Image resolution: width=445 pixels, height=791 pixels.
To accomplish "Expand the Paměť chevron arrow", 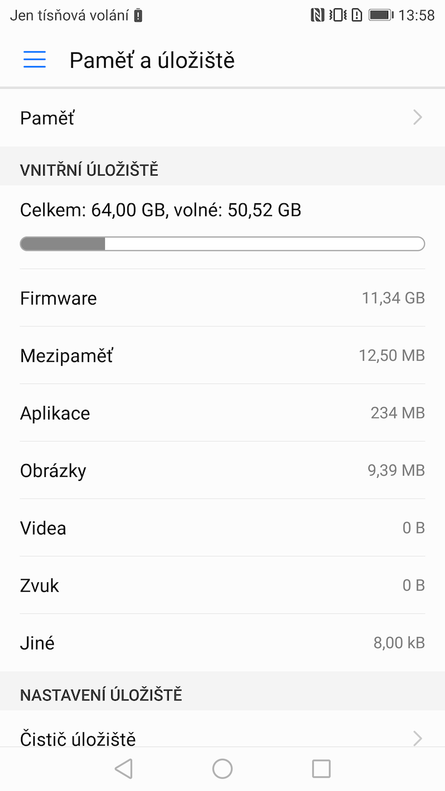I will click(418, 117).
